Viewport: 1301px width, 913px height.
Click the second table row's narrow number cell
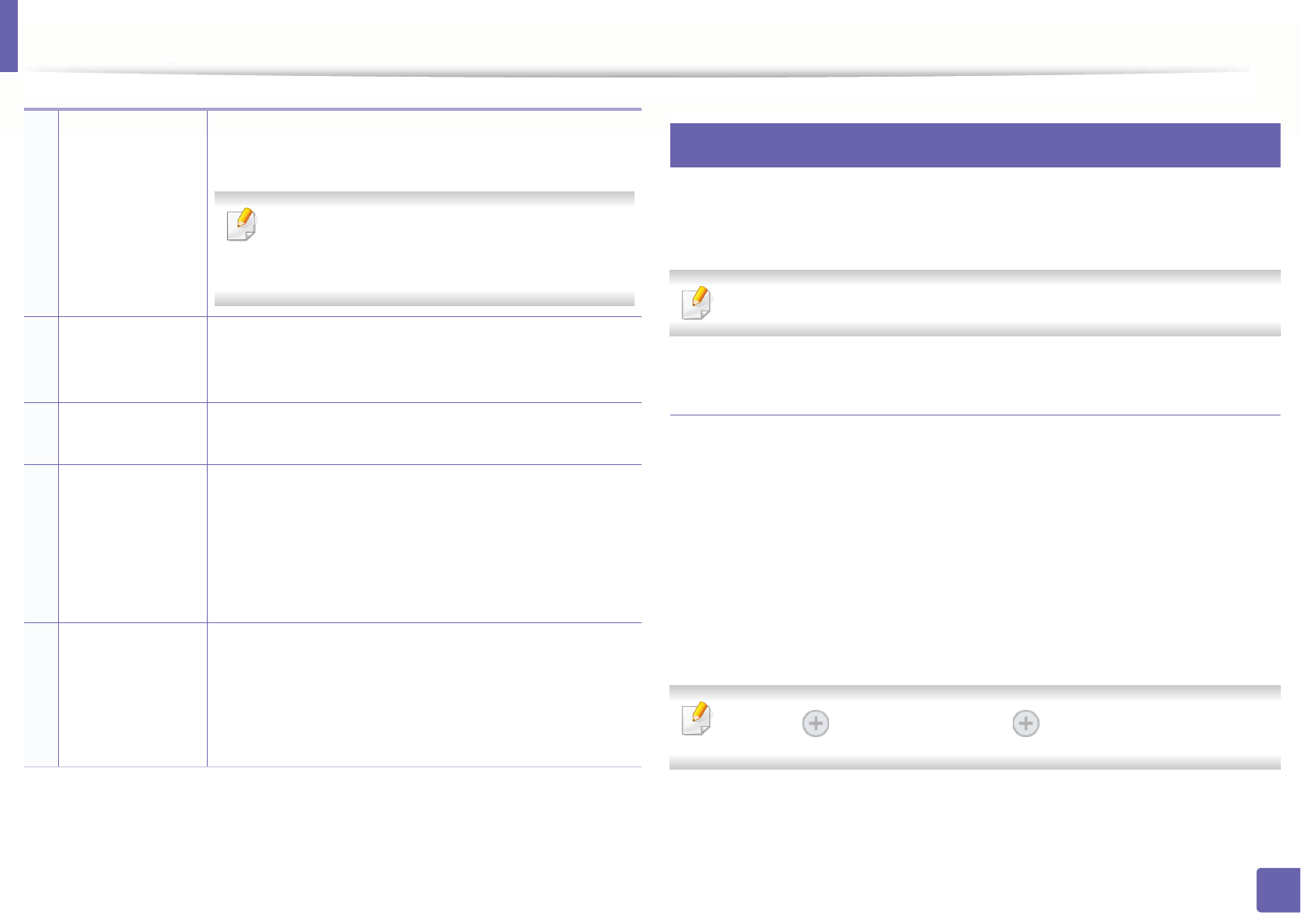tap(41, 360)
